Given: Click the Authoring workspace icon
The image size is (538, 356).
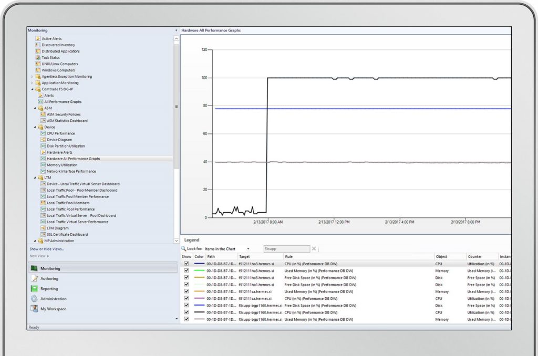Looking at the screenshot, I should point(34,278).
